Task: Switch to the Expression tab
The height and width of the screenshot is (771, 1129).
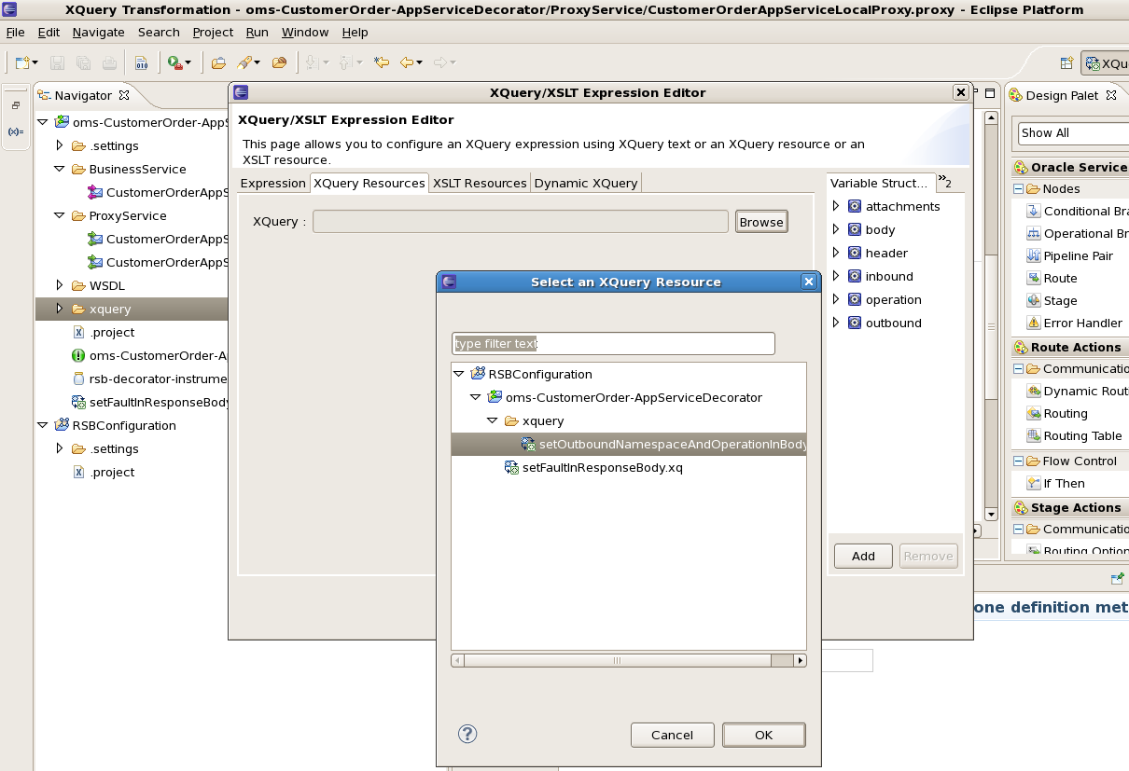Action: coord(272,183)
